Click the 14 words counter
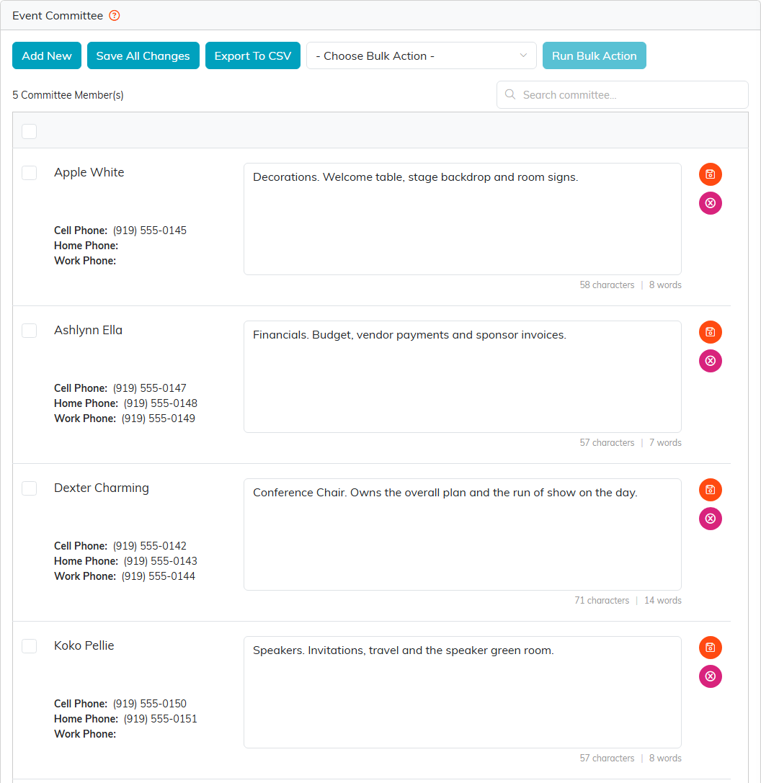The width and height of the screenshot is (761, 783). point(662,600)
